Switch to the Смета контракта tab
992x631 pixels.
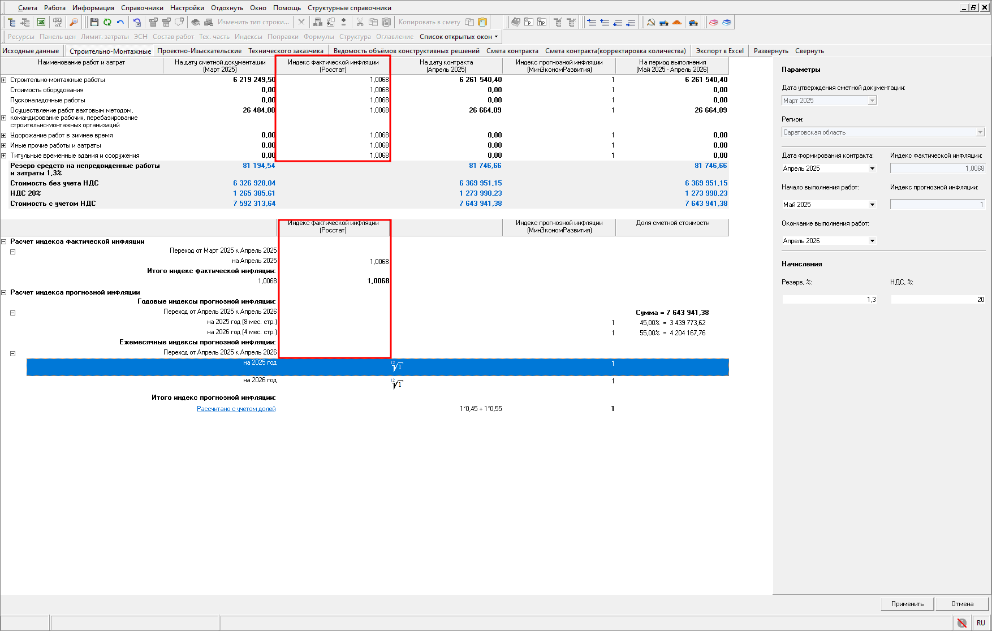click(x=512, y=51)
